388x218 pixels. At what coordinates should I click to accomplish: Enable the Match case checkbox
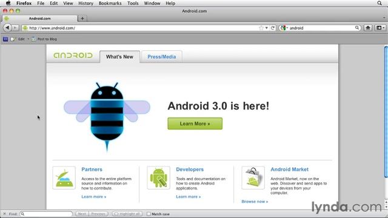pos(149,214)
